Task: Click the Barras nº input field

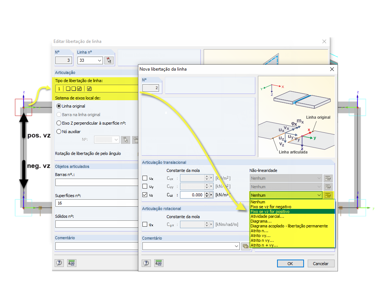Action: click(x=97, y=182)
